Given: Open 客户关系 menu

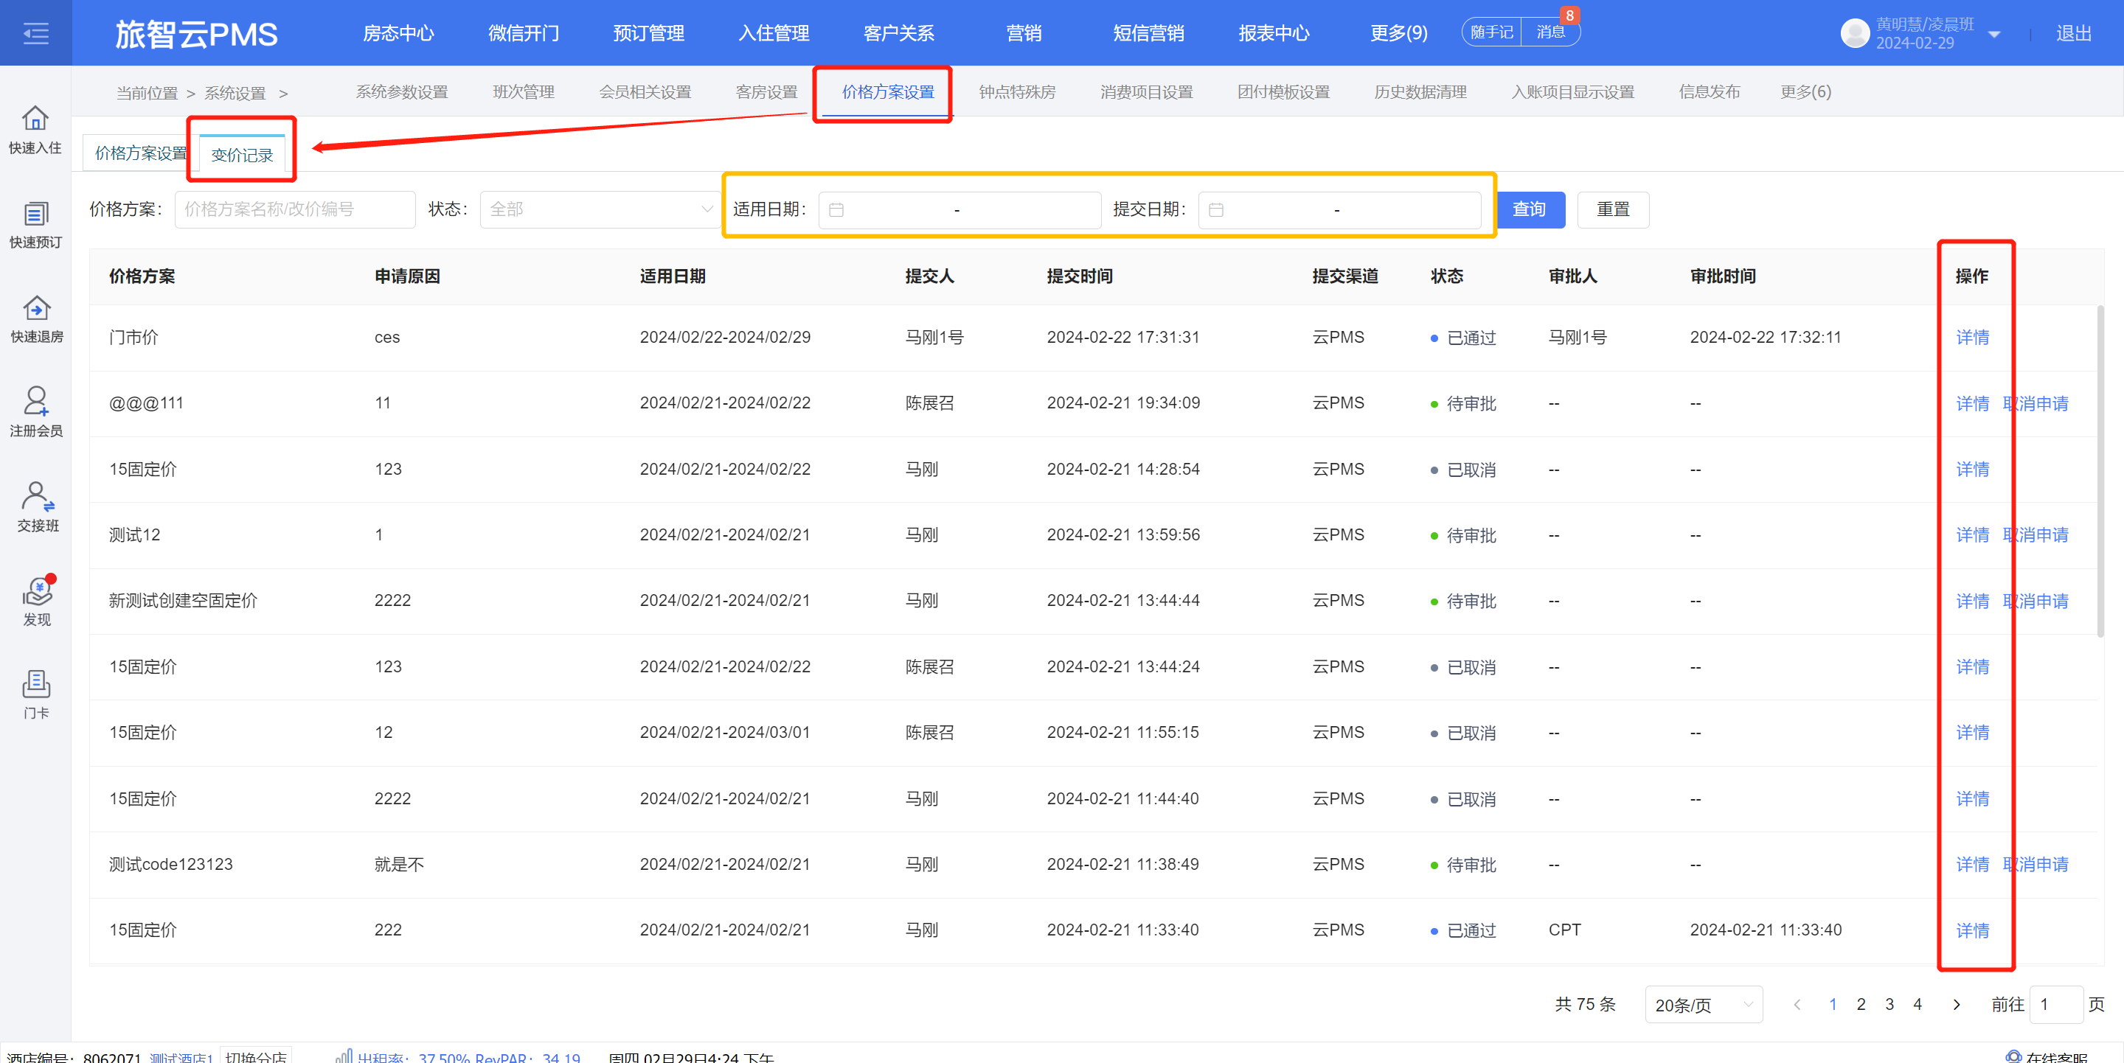Looking at the screenshot, I should coord(899,33).
